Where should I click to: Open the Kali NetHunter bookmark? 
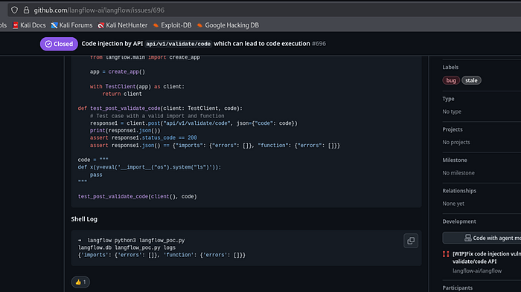click(123, 25)
